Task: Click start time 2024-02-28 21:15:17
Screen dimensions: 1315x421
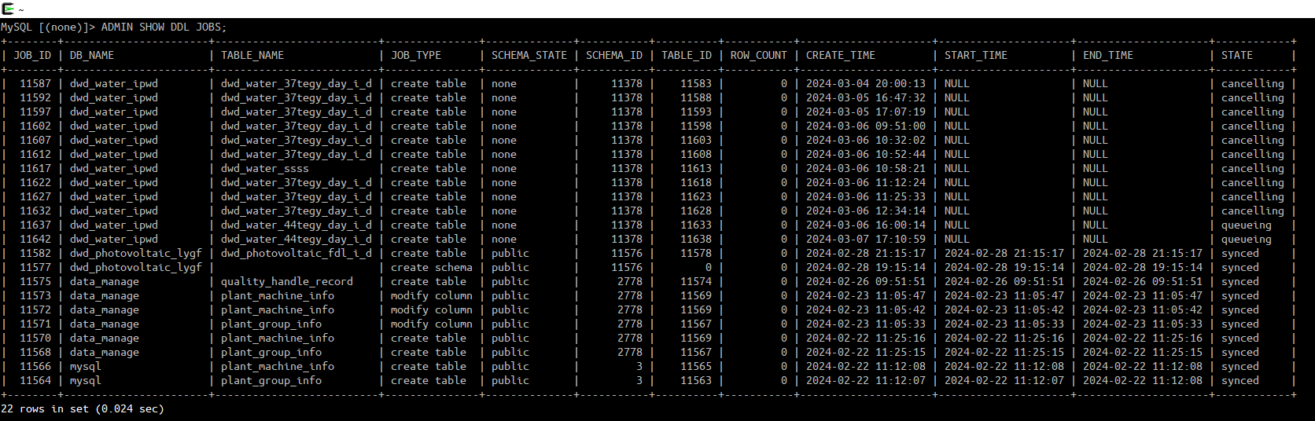Action: (x=1004, y=254)
